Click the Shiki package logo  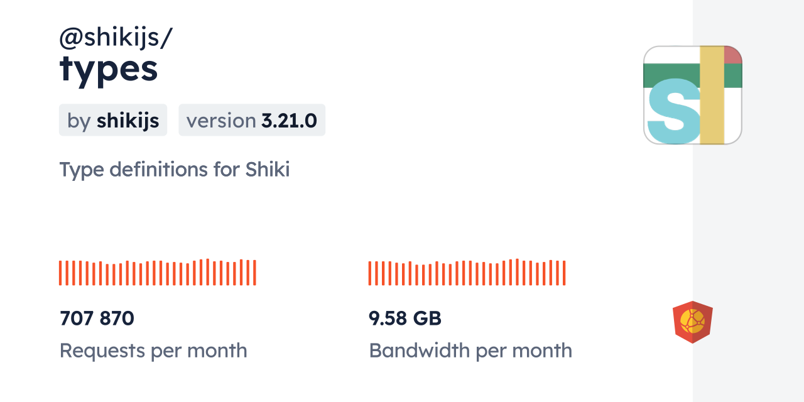[693, 95]
